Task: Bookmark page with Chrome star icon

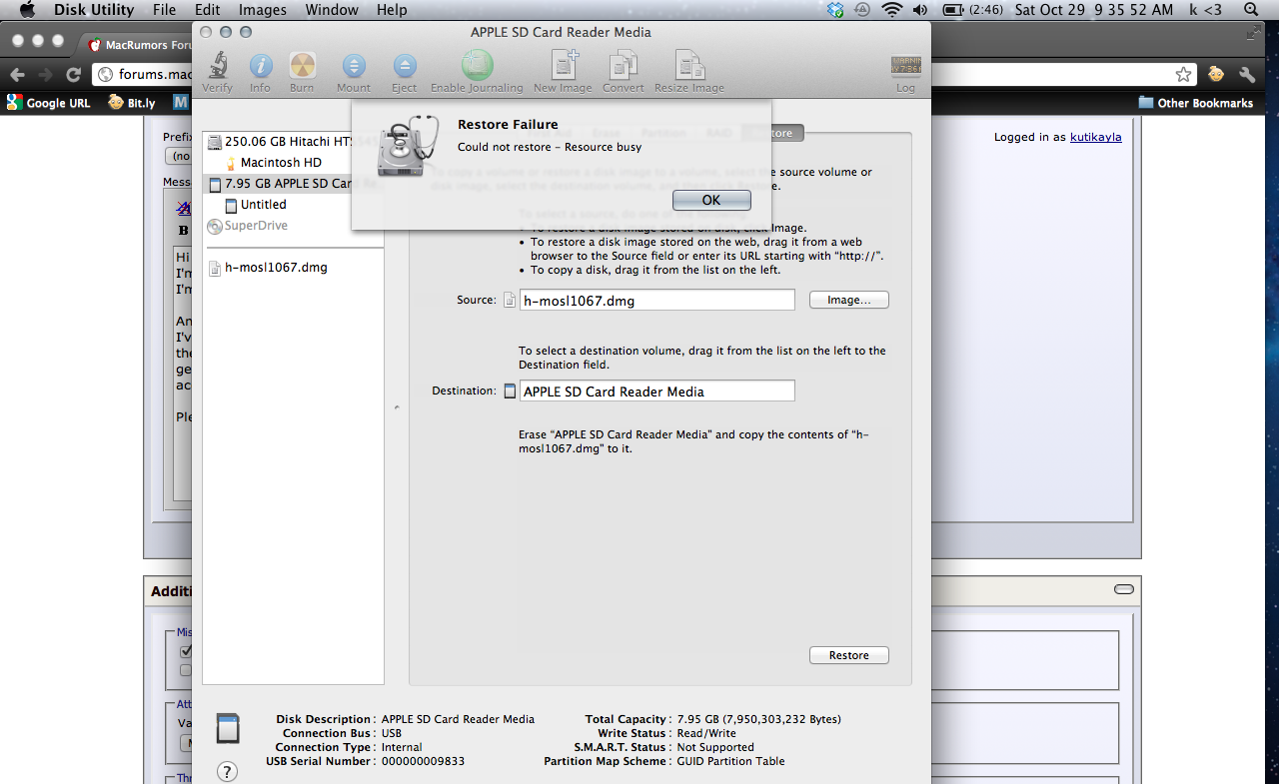Action: (x=1184, y=74)
